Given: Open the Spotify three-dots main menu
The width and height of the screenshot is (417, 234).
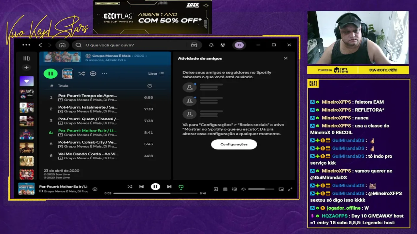Looking at the screenshot, I should 26,45.
